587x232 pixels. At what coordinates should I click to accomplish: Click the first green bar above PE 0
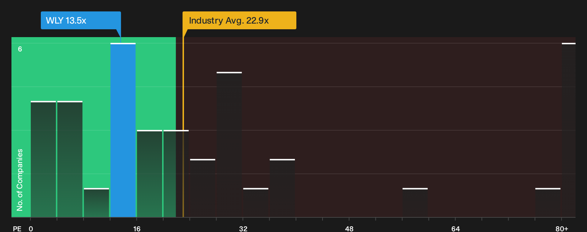43,159
